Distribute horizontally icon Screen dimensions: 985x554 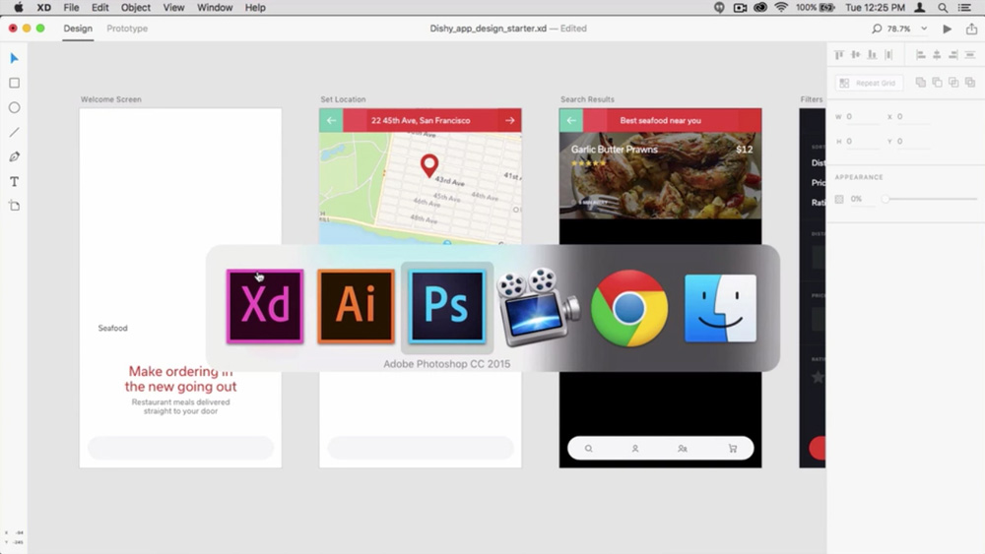tap(970, 55)
